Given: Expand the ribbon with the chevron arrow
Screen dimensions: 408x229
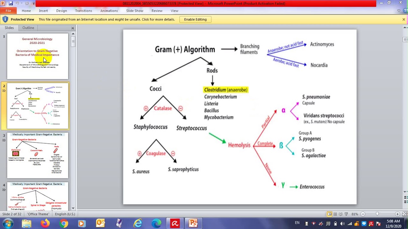Looking at the screenshot, I should [x=399, y=11].
